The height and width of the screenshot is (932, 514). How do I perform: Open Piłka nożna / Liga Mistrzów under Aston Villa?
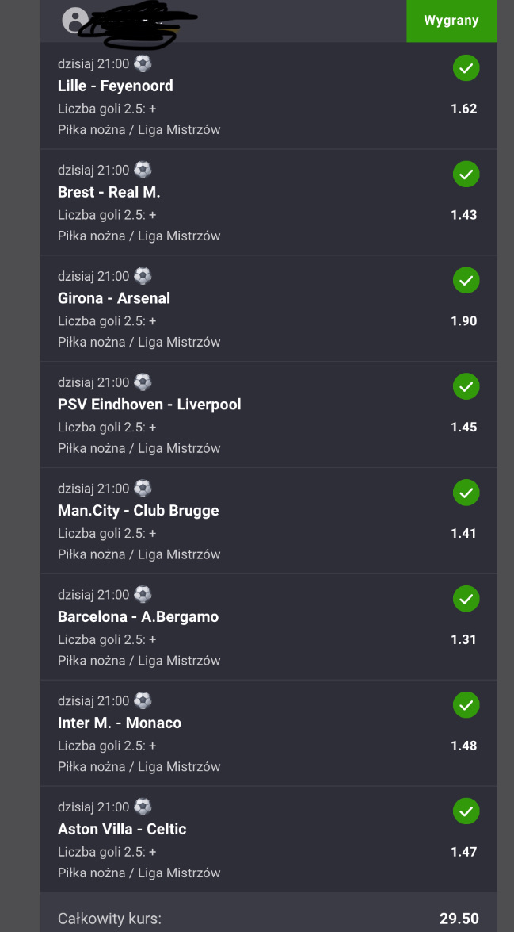(x=139, y=873)
